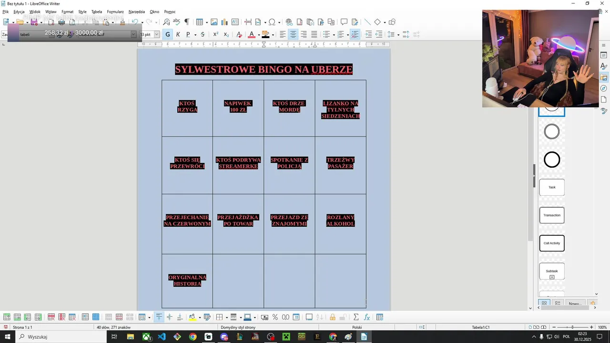Apply subscript formatting

coord(226,34)
